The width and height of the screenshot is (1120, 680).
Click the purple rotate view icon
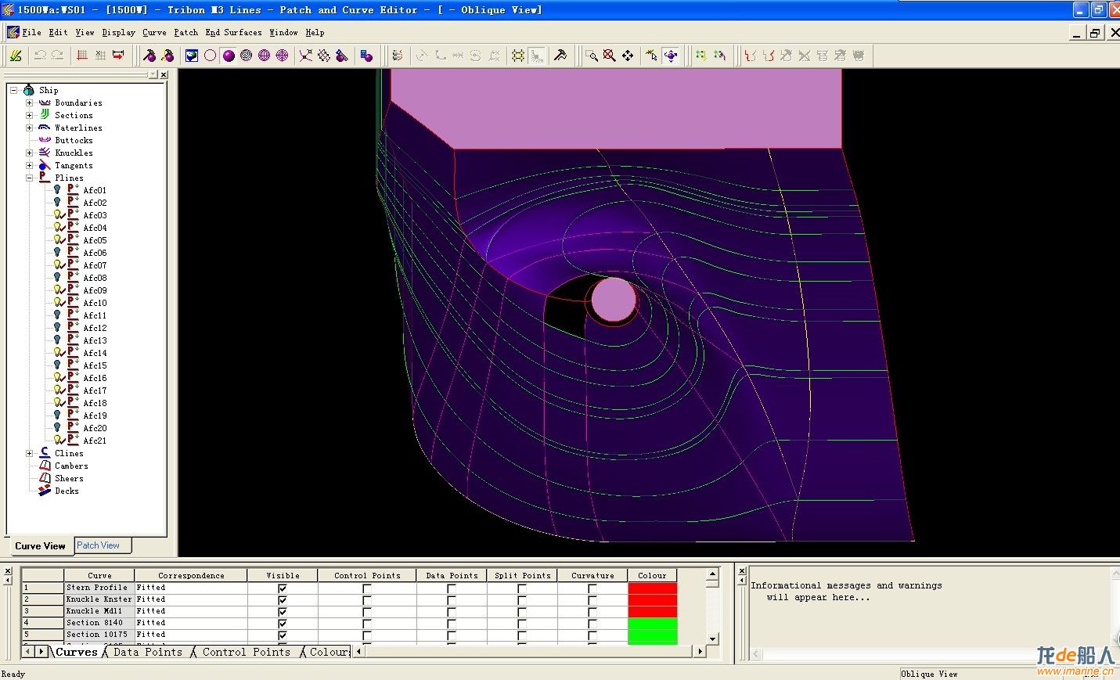click(671, 56)
